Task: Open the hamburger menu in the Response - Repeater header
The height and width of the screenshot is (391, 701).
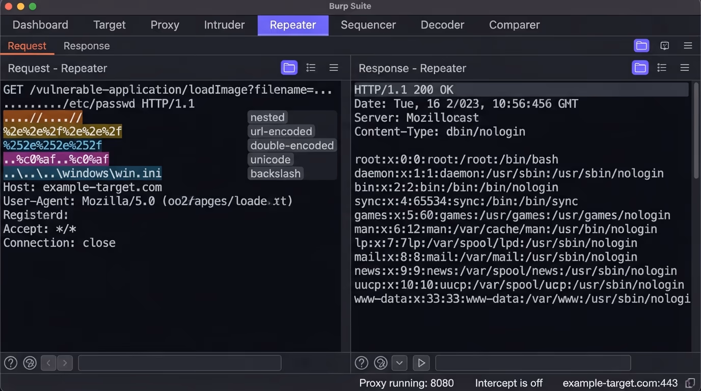Action: click(685, 68)
